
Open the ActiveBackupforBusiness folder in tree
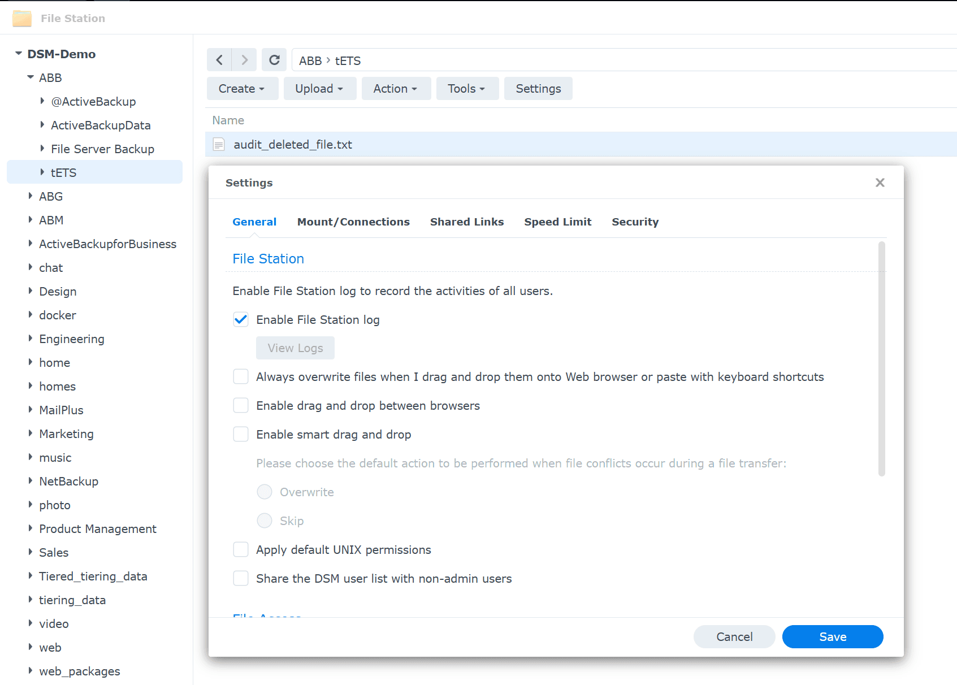point(107,244)
